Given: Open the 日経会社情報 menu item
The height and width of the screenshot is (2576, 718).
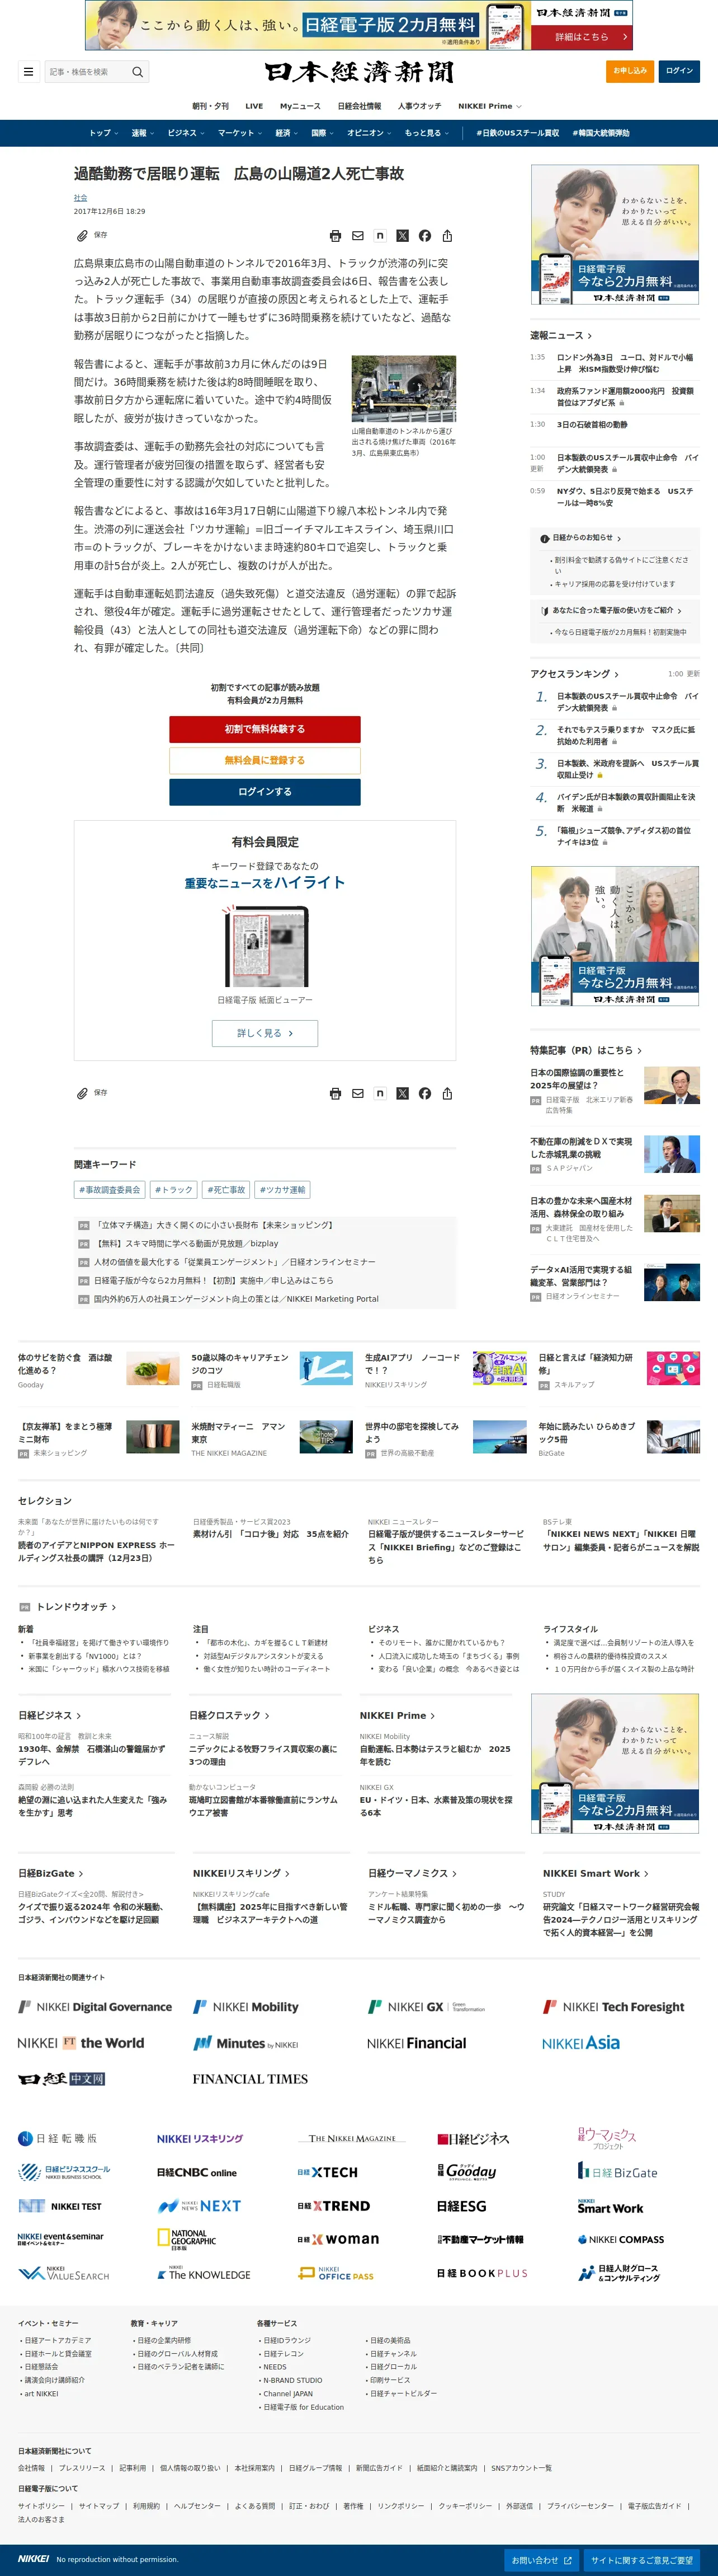Looking at the screenshot, I should [360, 106].
